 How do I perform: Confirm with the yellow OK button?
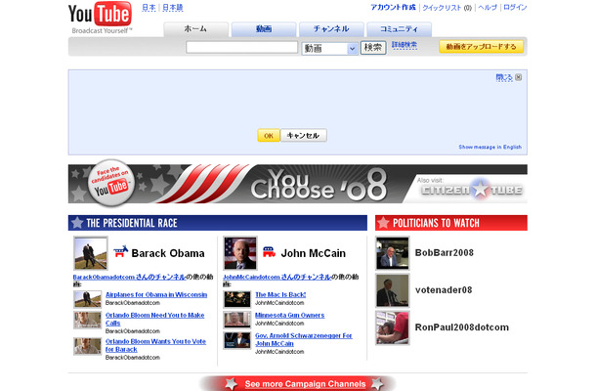[x=269, y=136]
